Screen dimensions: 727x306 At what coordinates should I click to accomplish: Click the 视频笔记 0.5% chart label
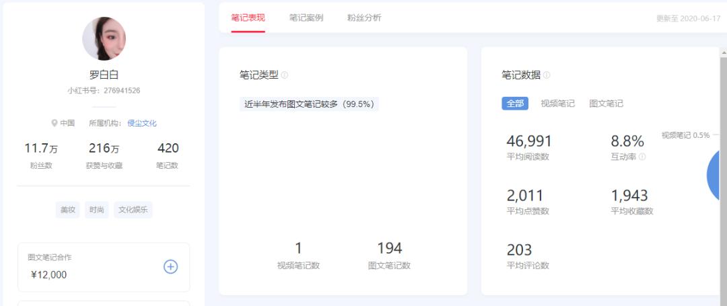pyautogui.click(x=685, y=135)
